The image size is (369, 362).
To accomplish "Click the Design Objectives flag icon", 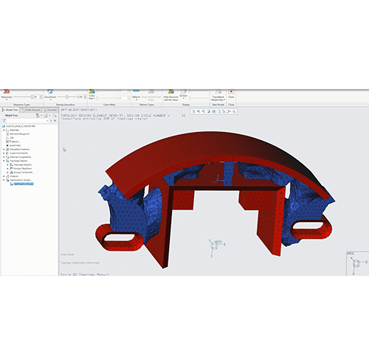I will click(x=11, y=168).
